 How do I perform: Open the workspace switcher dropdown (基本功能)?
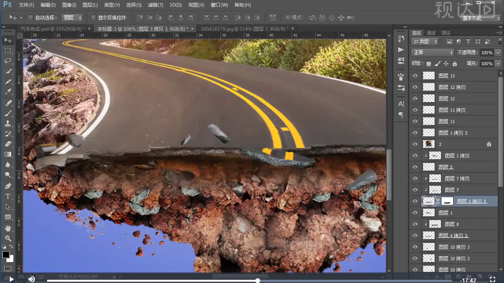pyautogui.click(x=480, y=18)
